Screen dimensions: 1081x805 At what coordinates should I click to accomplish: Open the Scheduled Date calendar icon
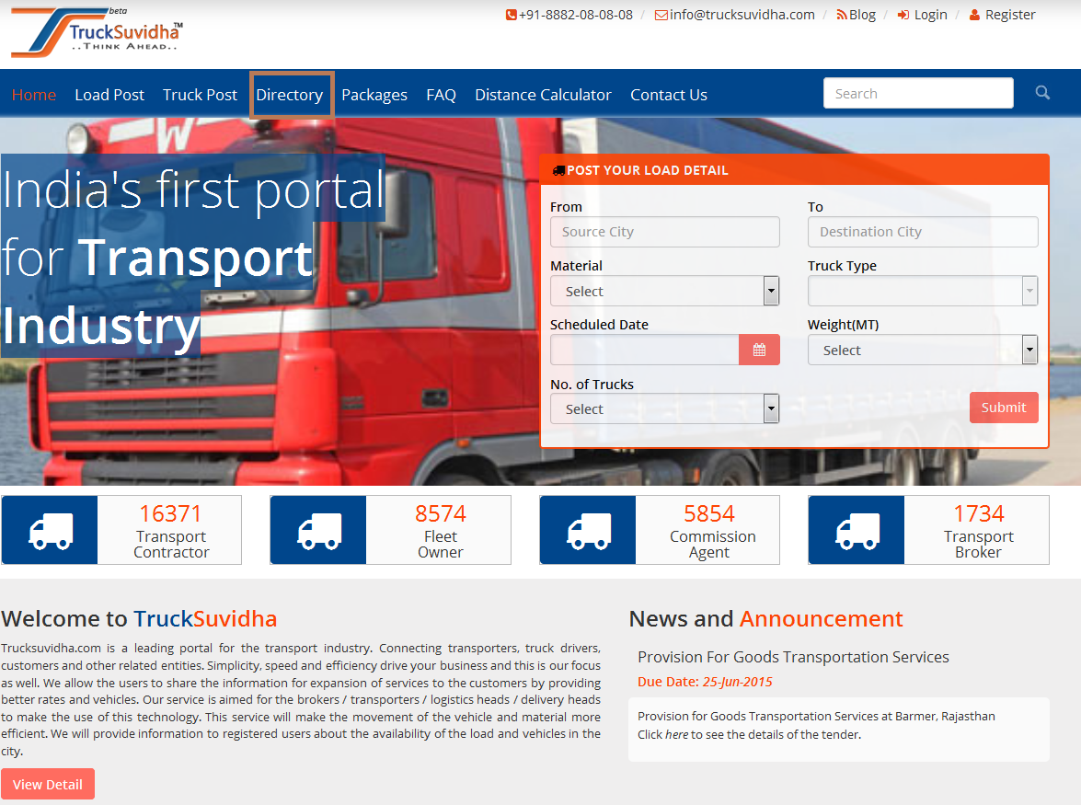[x=759, y=350]
